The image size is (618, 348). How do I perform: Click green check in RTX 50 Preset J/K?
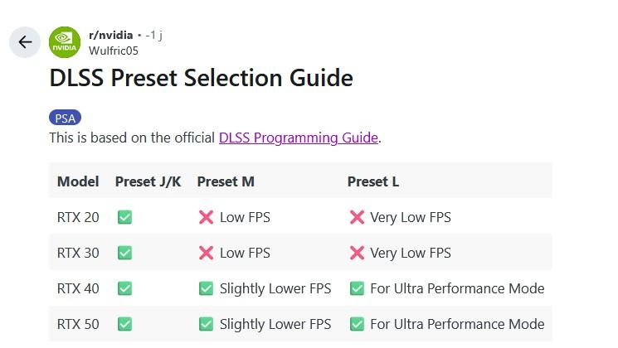click(124, 324)
